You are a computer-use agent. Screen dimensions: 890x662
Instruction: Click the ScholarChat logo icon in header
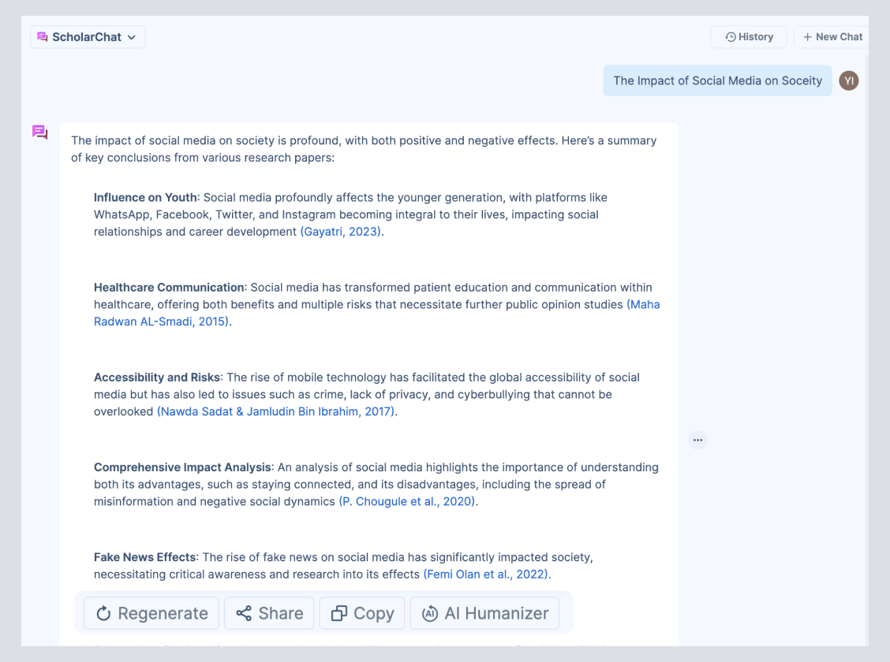42,37
